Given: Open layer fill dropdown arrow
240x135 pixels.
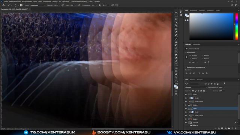Looking at the screenshot, I should pos(224,91).
